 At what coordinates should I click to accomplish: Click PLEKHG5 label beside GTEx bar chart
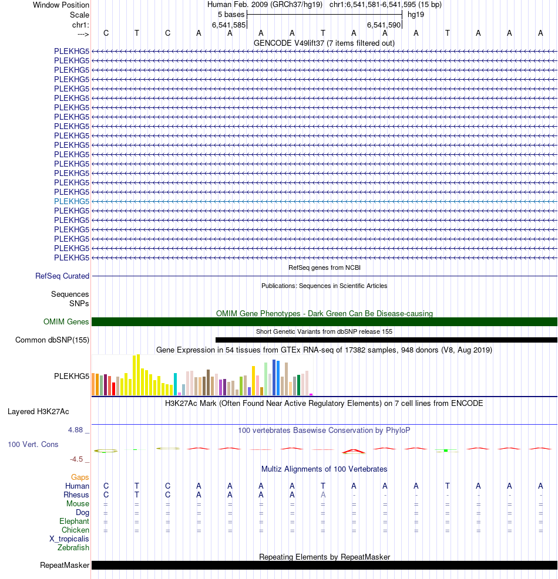pos(72,376)
